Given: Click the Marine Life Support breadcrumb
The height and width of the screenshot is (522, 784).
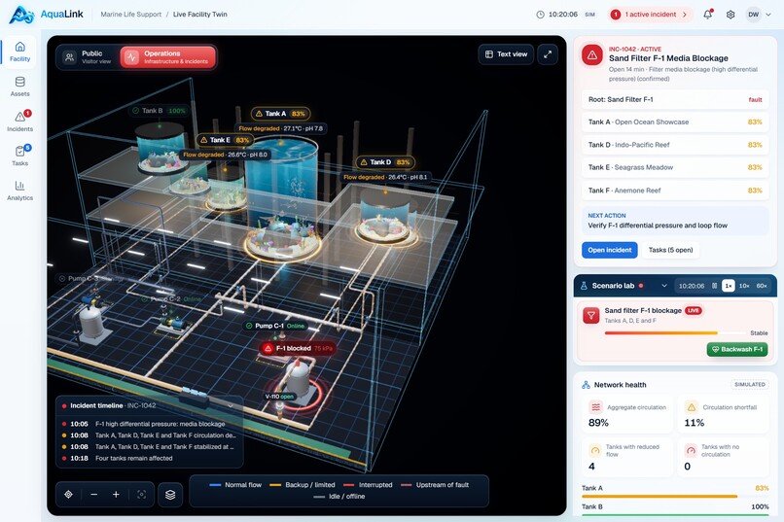Looking at the screenshot, I should (x=131, y=15).
